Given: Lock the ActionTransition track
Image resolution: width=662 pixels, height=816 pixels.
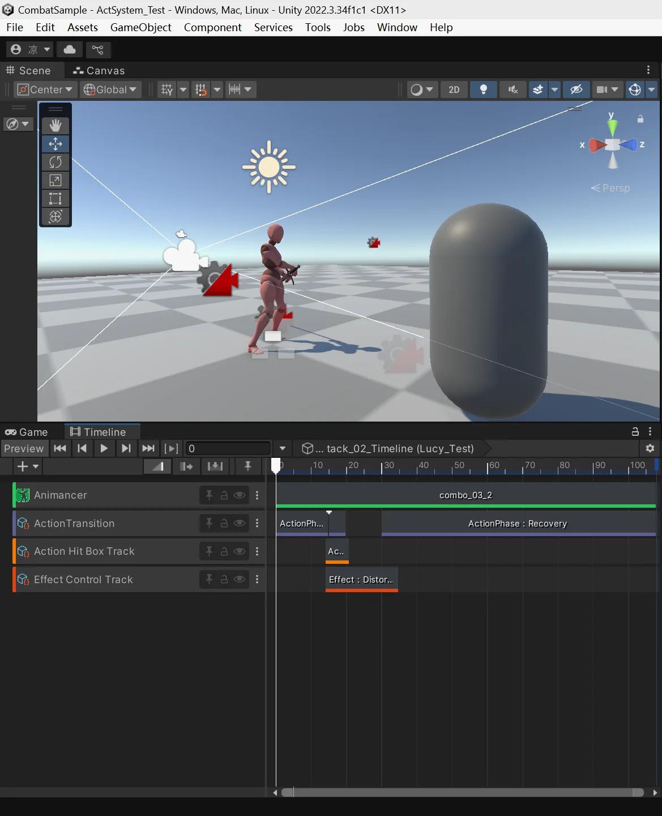Looking at the screenshot, I should 224,523.
